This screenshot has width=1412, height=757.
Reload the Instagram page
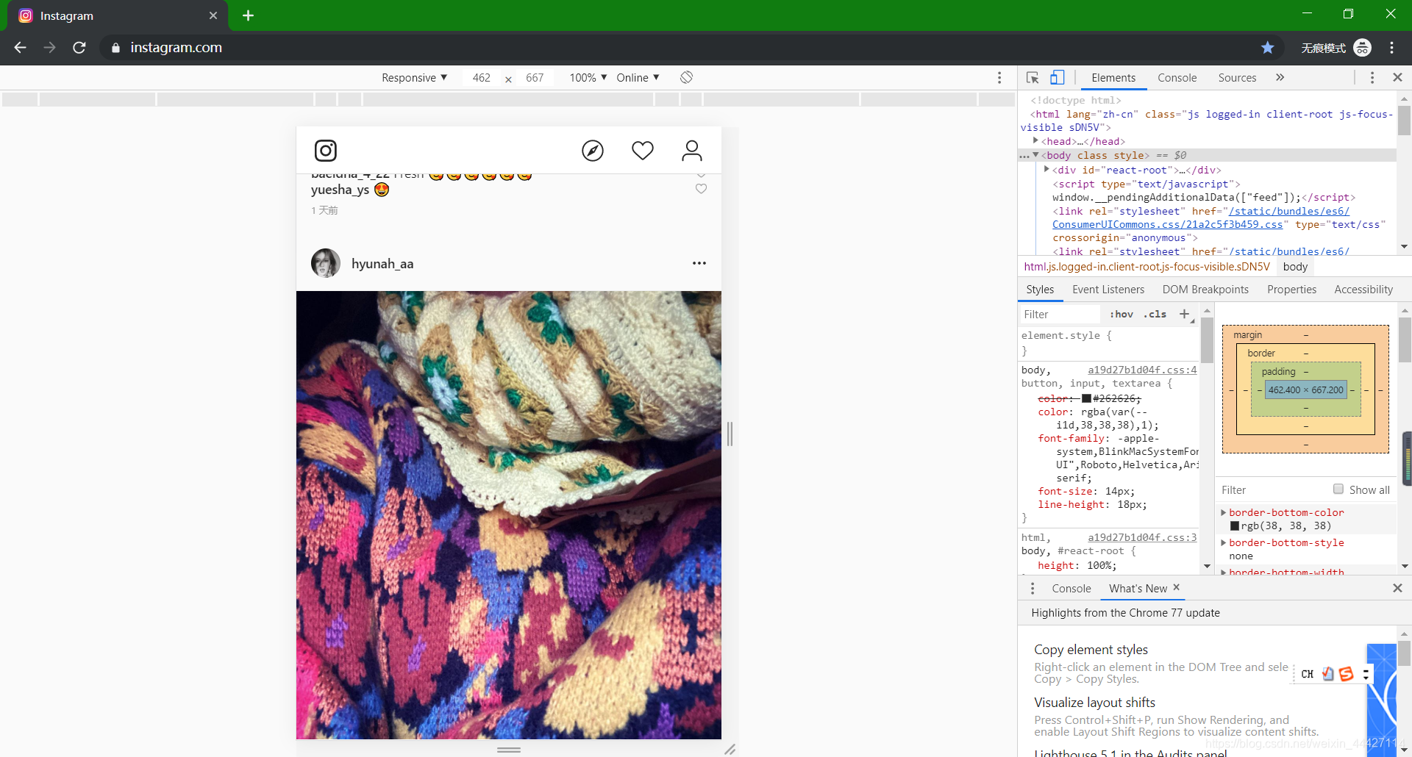point(79,48)
